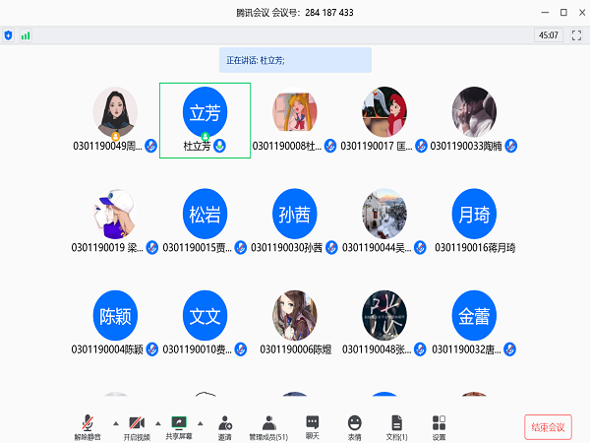Turn on the camera with 开启视频
590x443 pixels.
(x=136, y=421)
